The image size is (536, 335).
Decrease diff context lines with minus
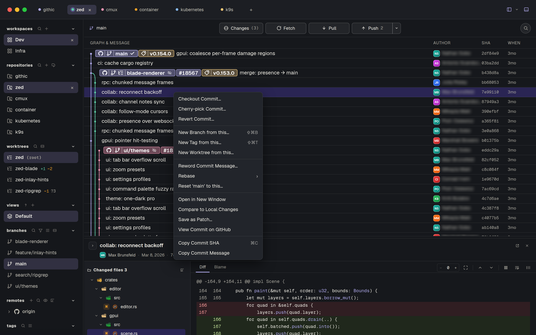click(441, 268)
